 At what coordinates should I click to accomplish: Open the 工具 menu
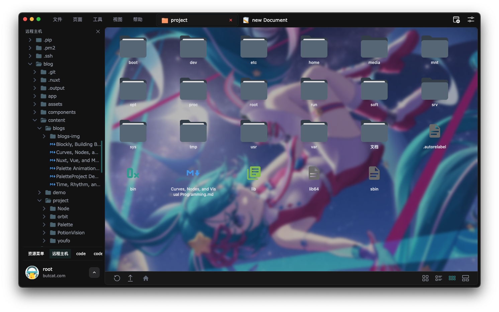(98, 20)
